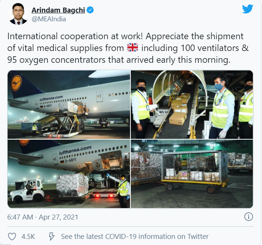Screen dimensions: 262x245
Task: Open the Lufthansa plane tail photo
Action: [x=69, y=105]
